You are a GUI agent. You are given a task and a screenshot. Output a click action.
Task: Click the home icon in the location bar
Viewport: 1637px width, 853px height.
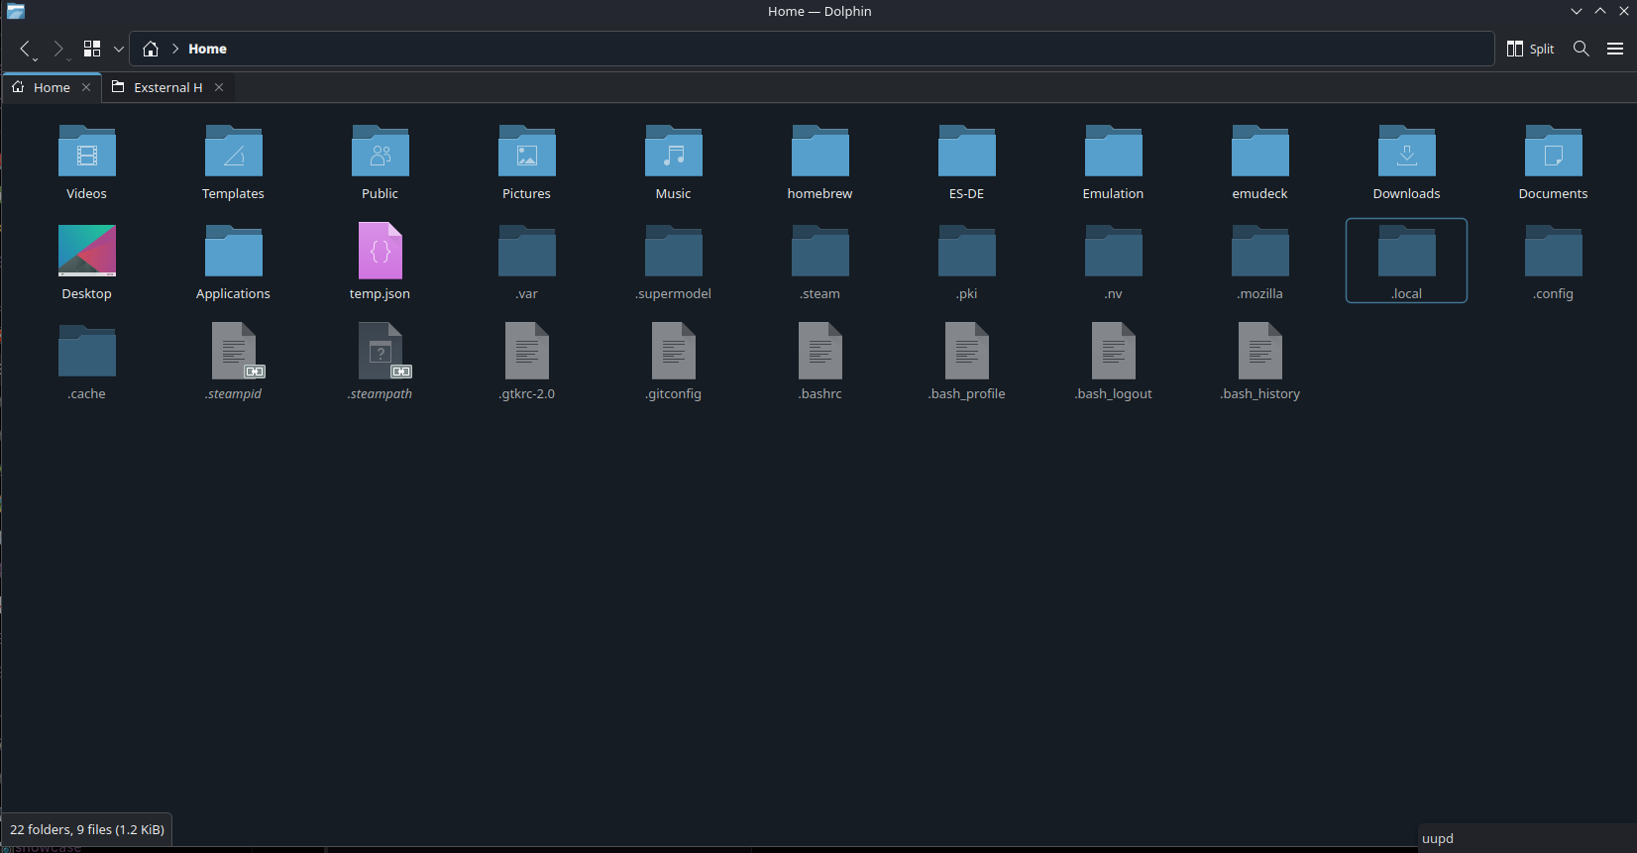click(151, 49)
